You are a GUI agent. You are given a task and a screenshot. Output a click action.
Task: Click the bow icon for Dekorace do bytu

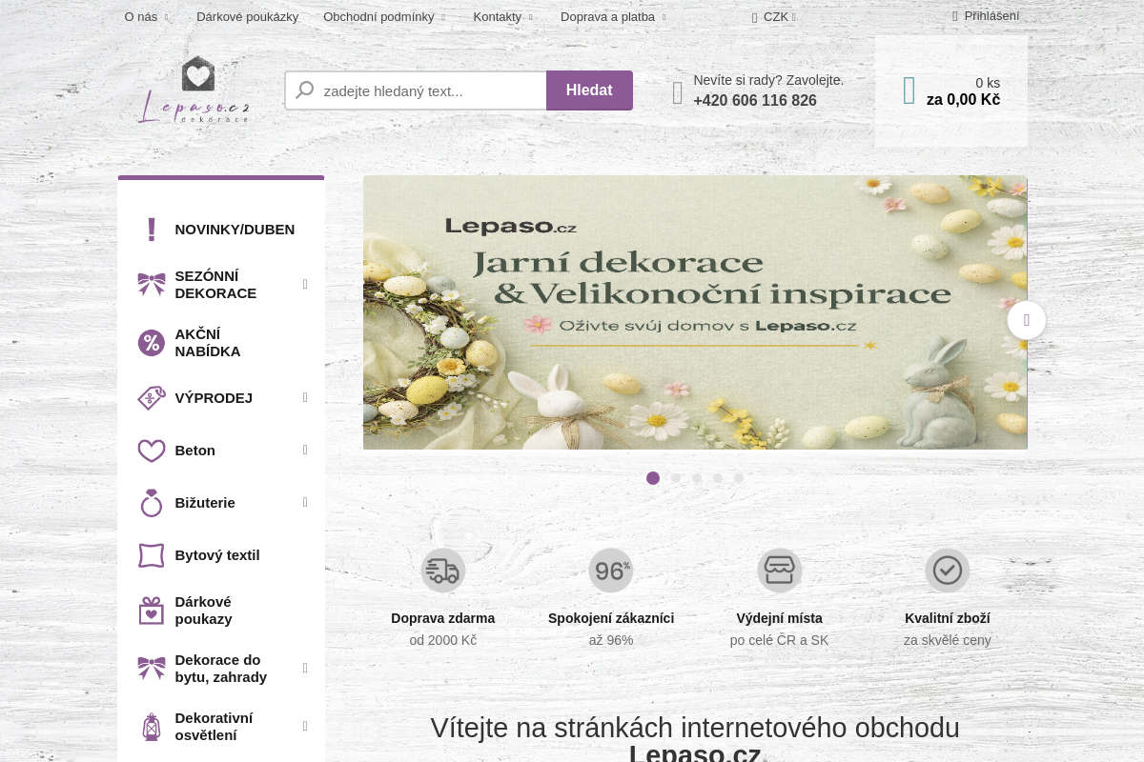152,669
